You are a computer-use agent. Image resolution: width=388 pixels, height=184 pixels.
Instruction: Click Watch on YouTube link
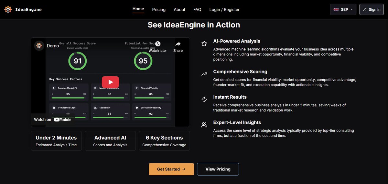click(53, 120)
